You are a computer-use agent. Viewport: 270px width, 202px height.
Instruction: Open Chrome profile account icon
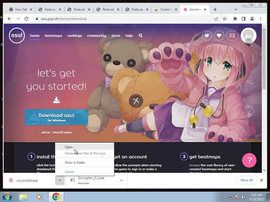point(252,19)
